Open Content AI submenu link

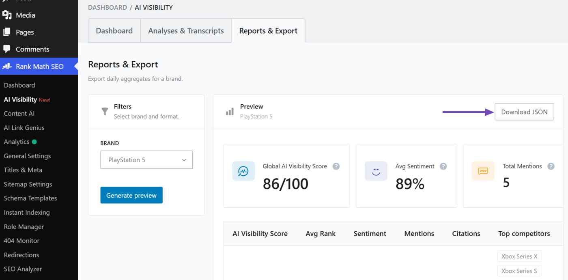19,114
